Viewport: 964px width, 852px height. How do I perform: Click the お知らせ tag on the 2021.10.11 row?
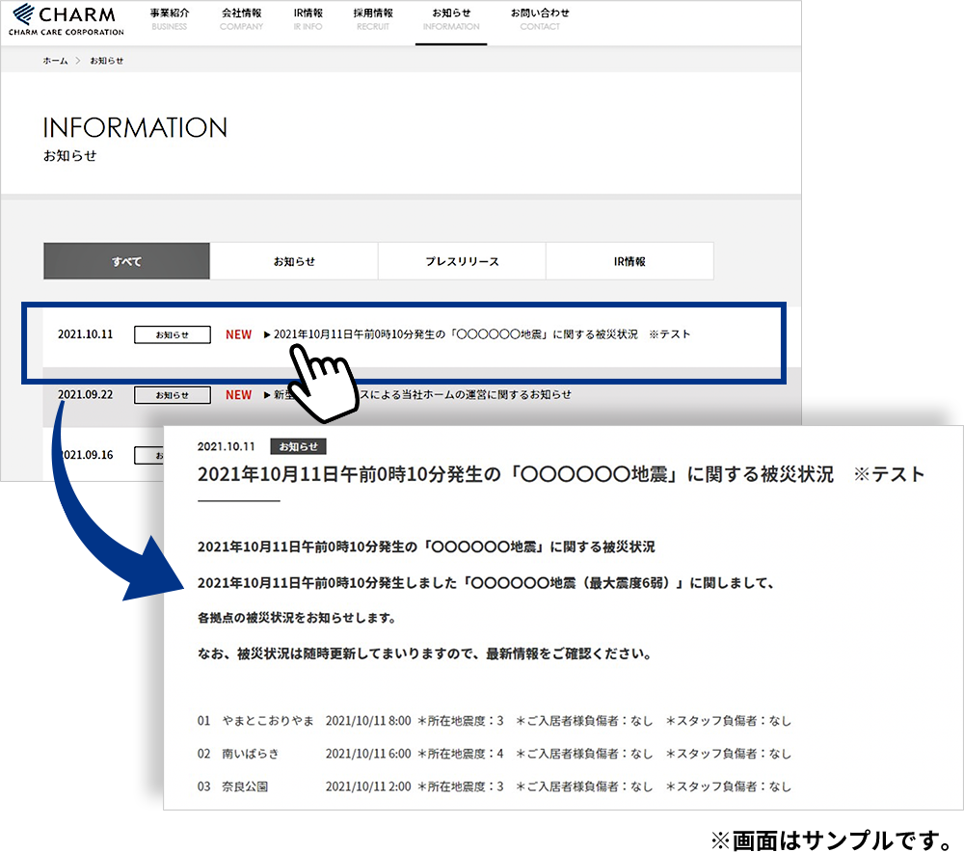click(x=173, y=334)
